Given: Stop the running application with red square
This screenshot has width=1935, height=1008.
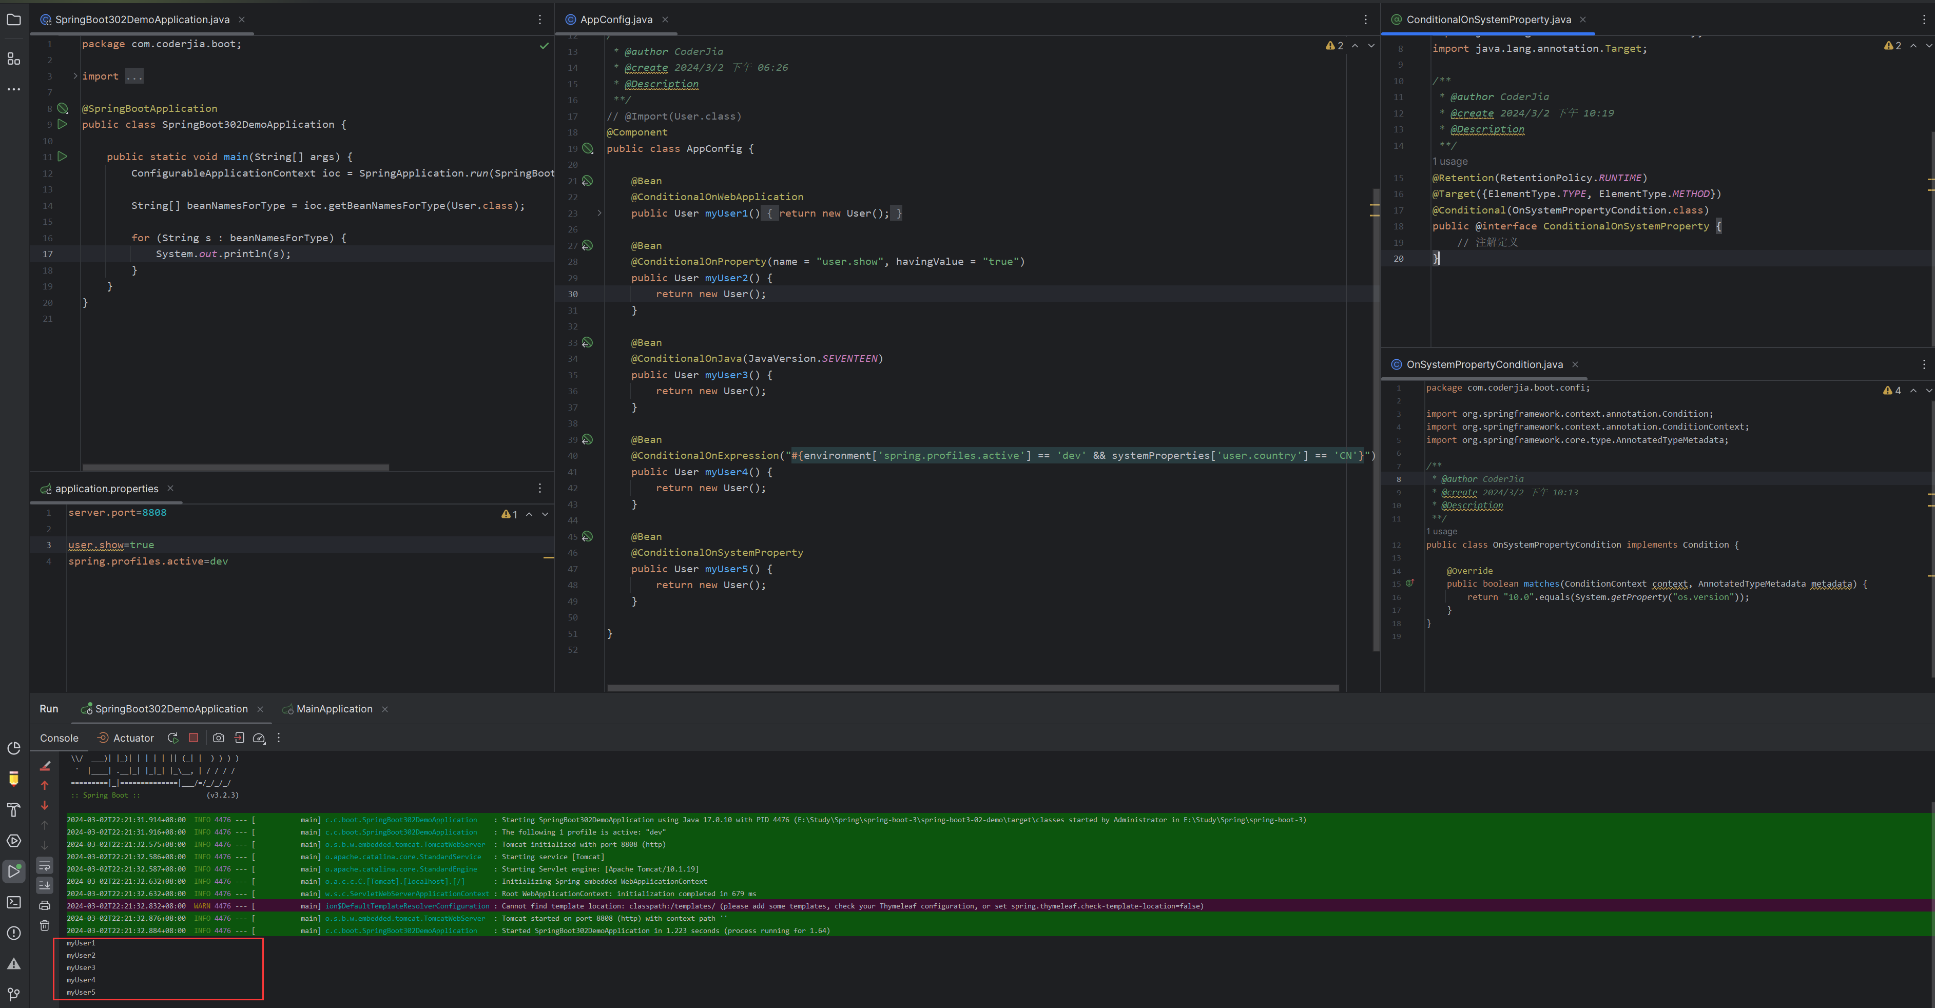Looking at the screenshot, I should click(193, 738).
